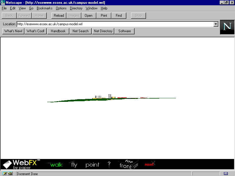Open WebFX help question mark
Screen dimensions: 235x176
(x=109, y=165)
